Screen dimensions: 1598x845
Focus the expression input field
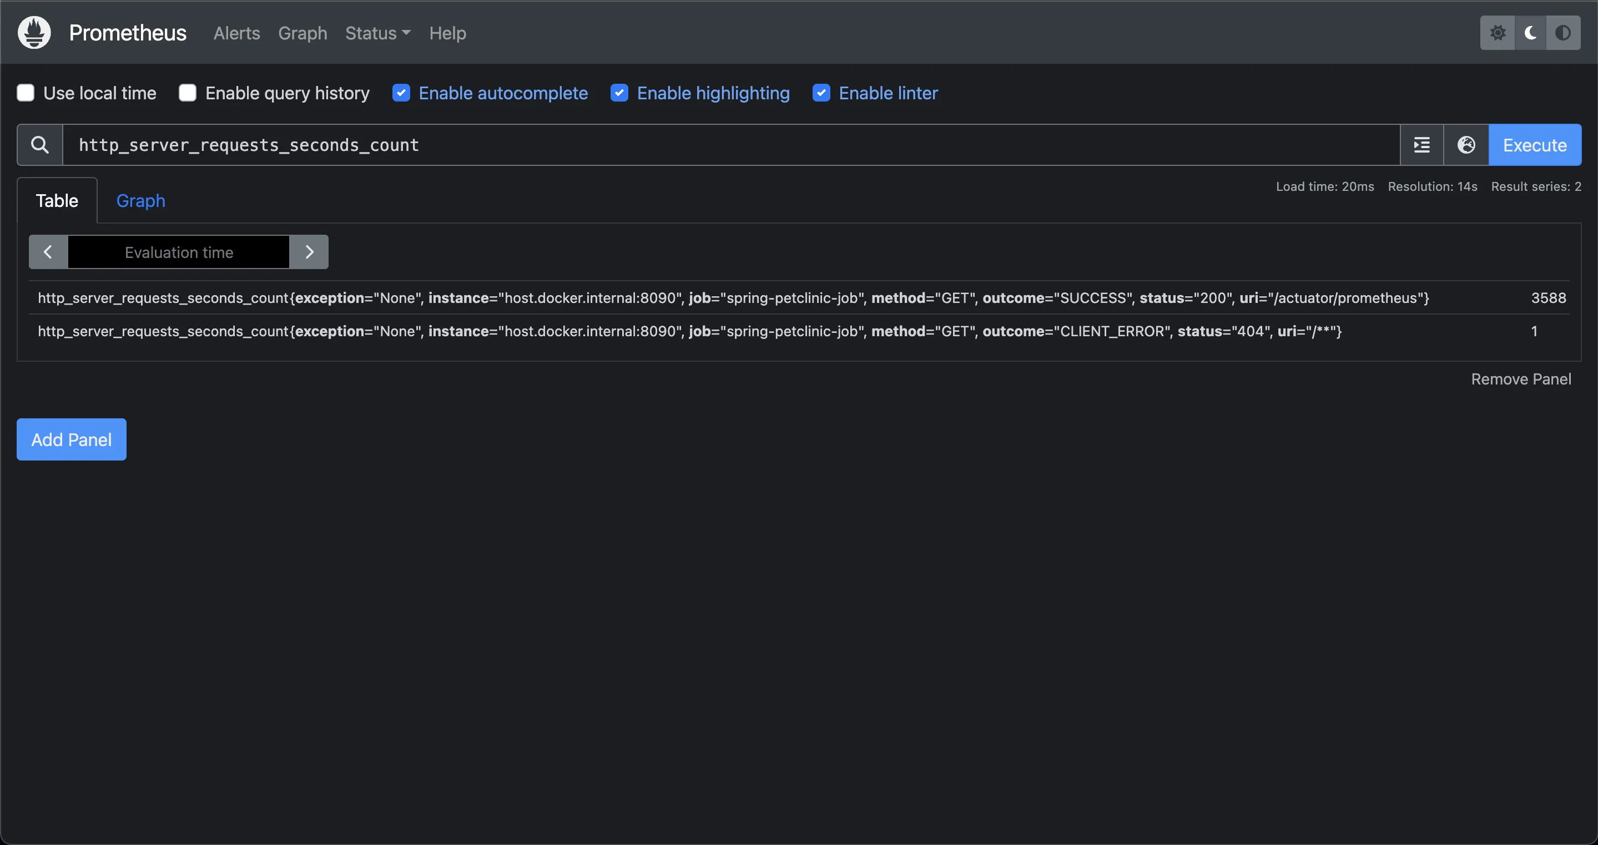point(732,145)
